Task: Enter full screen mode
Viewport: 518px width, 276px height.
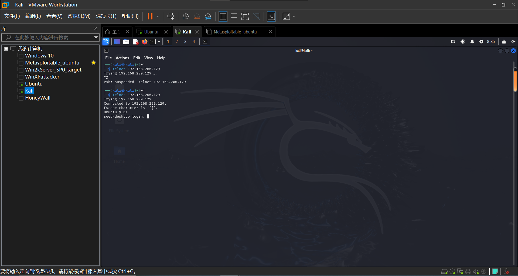Action: (x=245, y=16)
